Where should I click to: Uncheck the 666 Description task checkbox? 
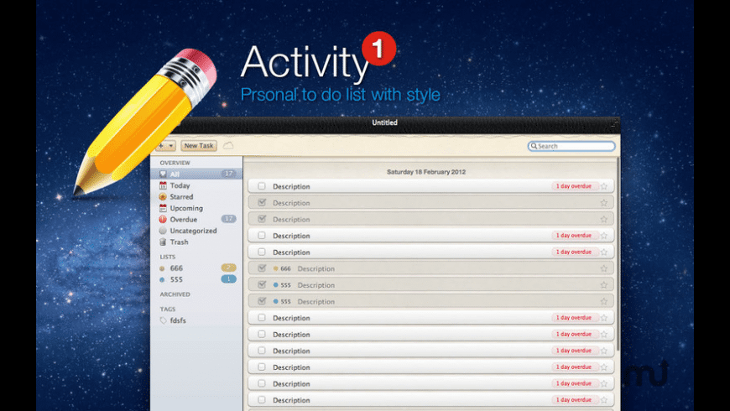(262, 268)
